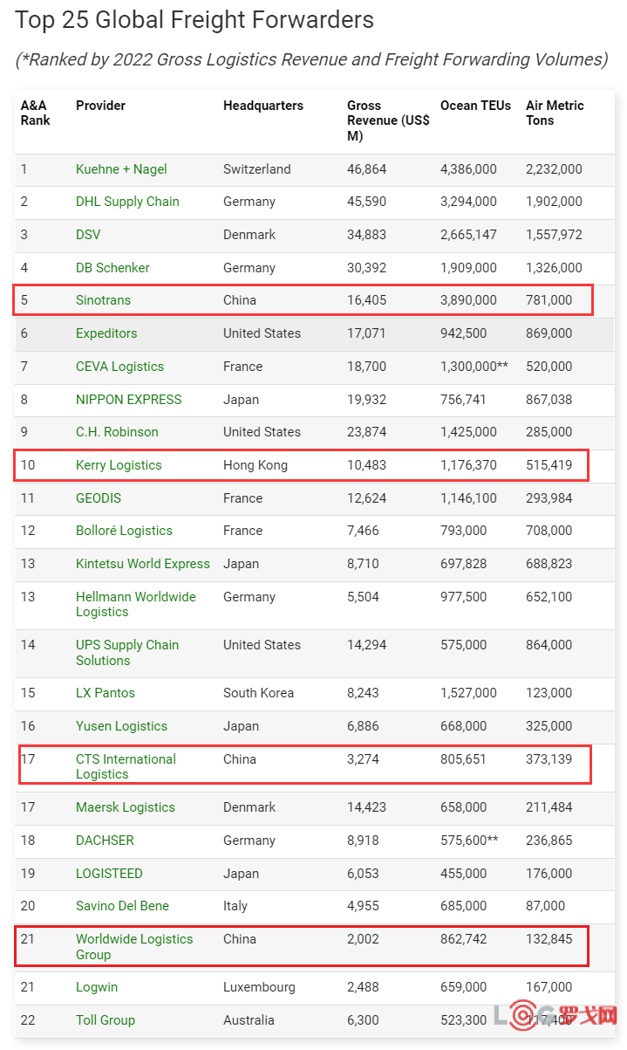This screenshot has width=627, height=1050.
Task: Click the Bolloré Logistics link
Action: 124,531
